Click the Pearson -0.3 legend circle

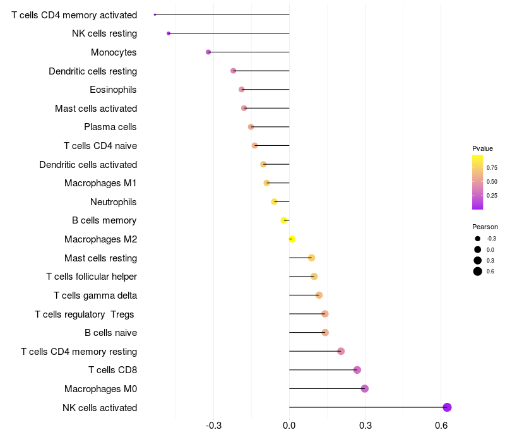coord(478,239)
